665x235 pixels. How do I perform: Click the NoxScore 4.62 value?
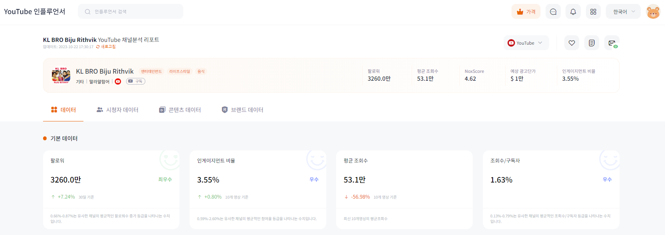(470, 79)
